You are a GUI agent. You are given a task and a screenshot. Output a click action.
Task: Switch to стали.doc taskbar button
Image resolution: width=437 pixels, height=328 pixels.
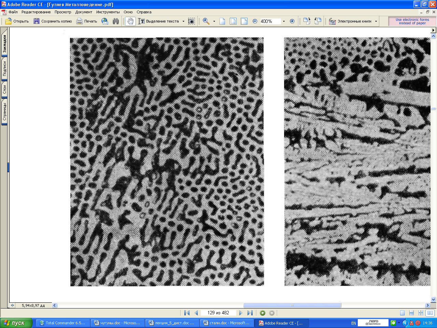[x=227, y=323]
